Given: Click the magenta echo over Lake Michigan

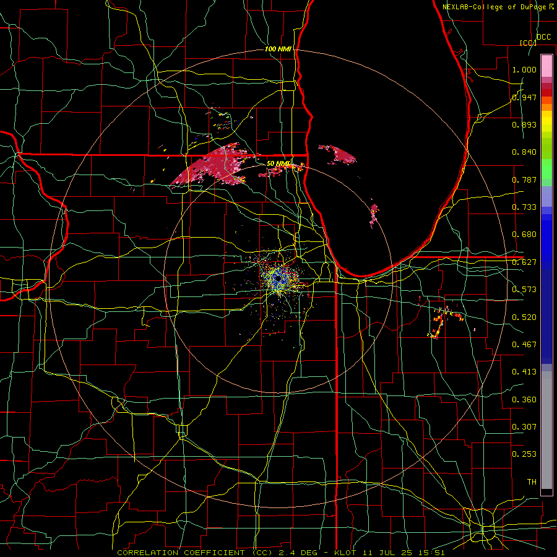Looking at the screenshot, I should pyautogui.click(x=337, y=155).
